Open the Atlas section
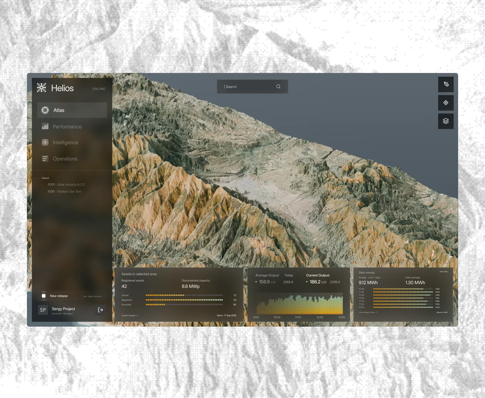The image size is (485, 398). pyautogui.click(x=72, y=110)
